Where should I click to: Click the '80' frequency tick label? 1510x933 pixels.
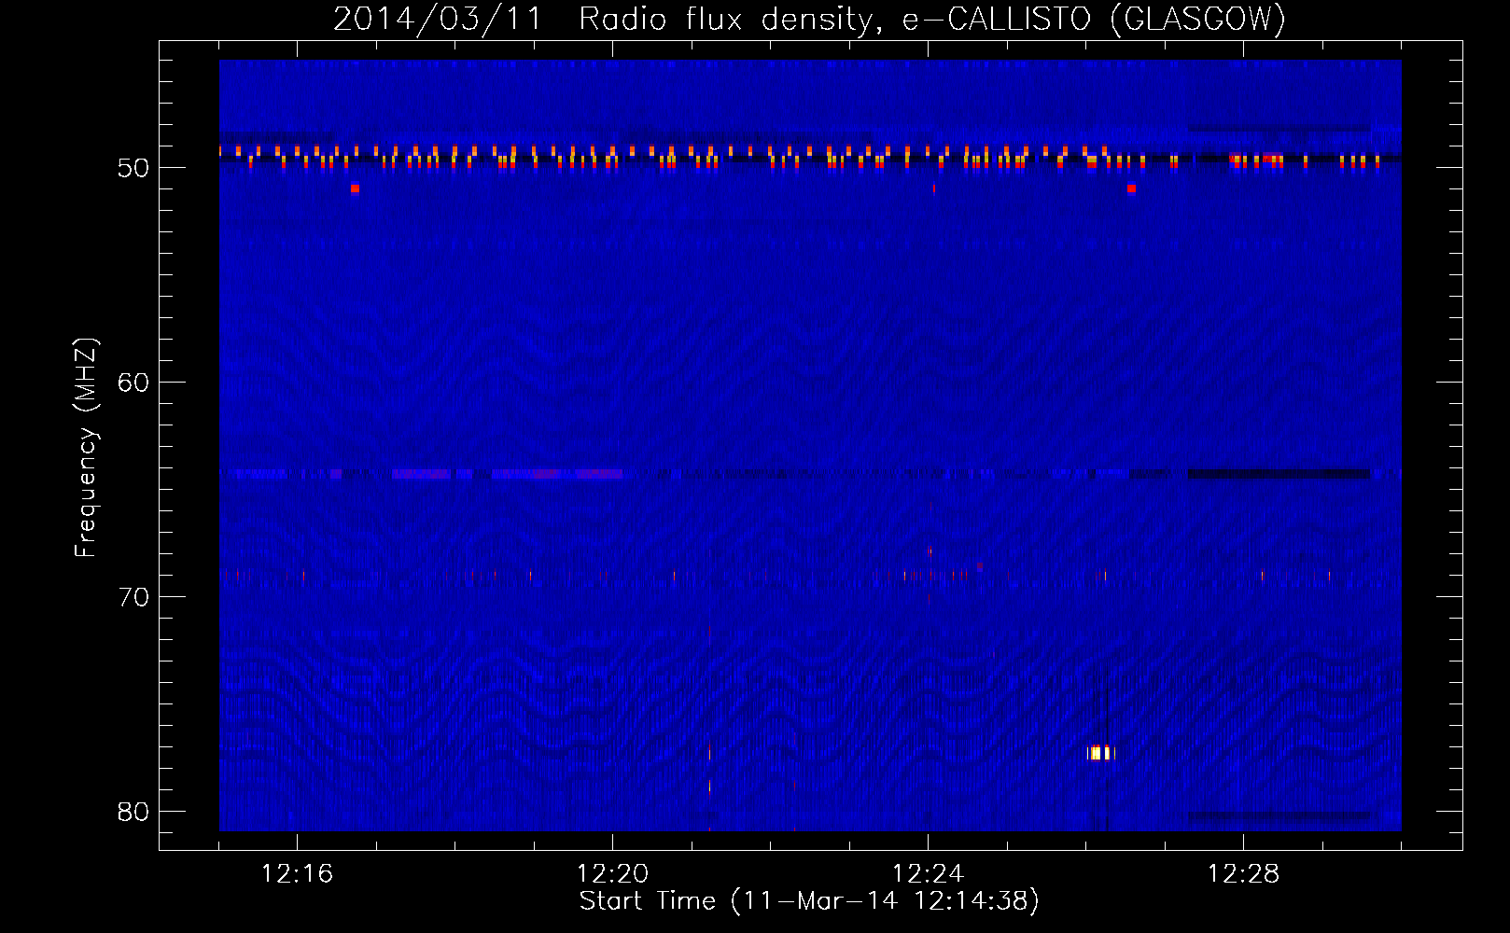[x=133, y=812]
